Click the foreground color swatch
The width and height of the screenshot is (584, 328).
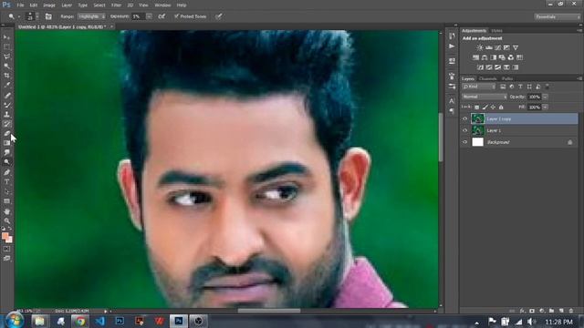click(x=5, y=236)
